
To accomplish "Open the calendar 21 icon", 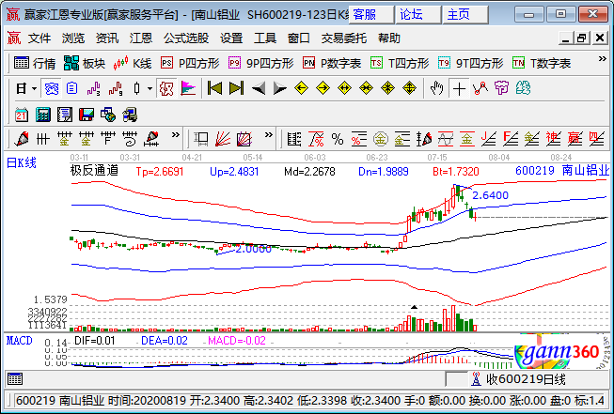I will click(x=22, y=115).
